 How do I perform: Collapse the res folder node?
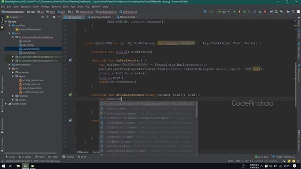(9, 69)
